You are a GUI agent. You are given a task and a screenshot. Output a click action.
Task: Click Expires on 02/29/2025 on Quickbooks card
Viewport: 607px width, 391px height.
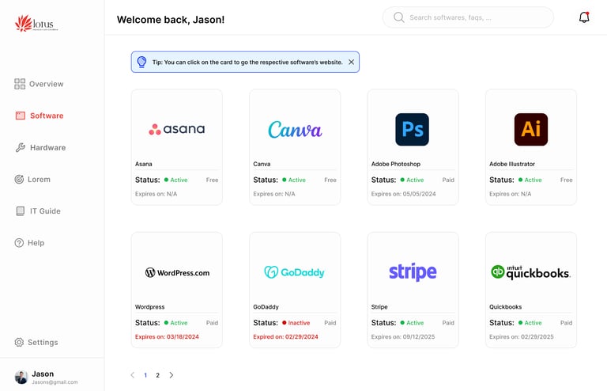(x=522, y=336)
